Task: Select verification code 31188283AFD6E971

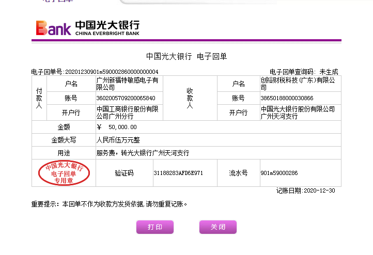Action: click(x=178, y=173)
